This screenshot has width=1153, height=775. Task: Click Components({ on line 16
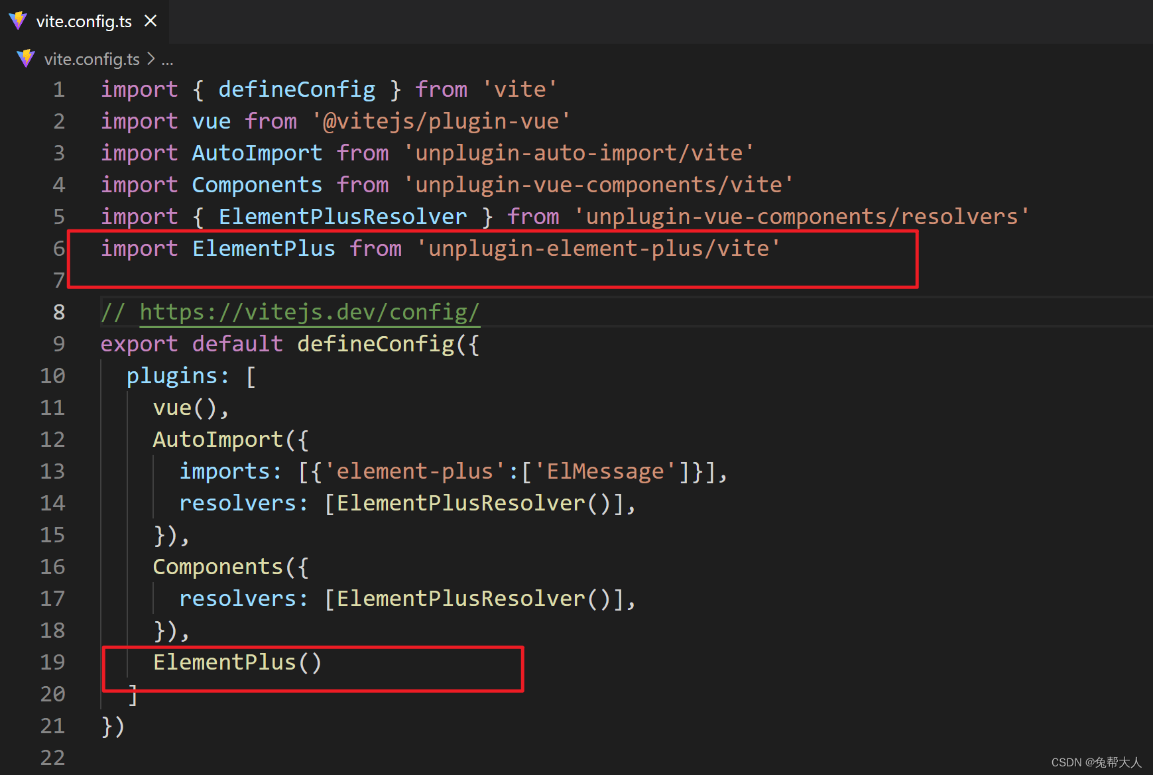point(231,567)
